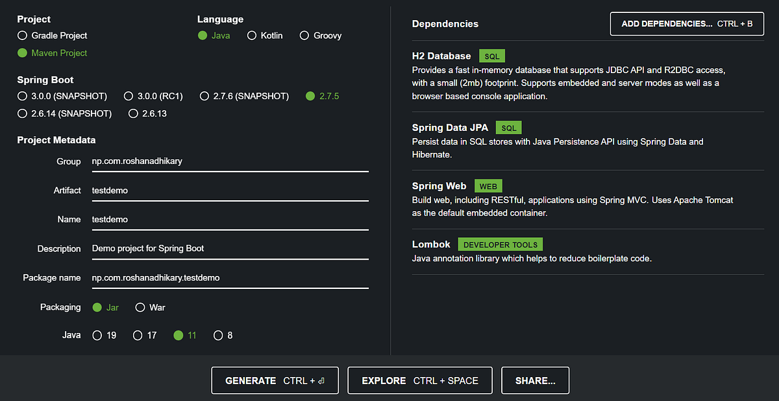Click the Explore button
The image size is (779, 401).
[x=420, y=381]
